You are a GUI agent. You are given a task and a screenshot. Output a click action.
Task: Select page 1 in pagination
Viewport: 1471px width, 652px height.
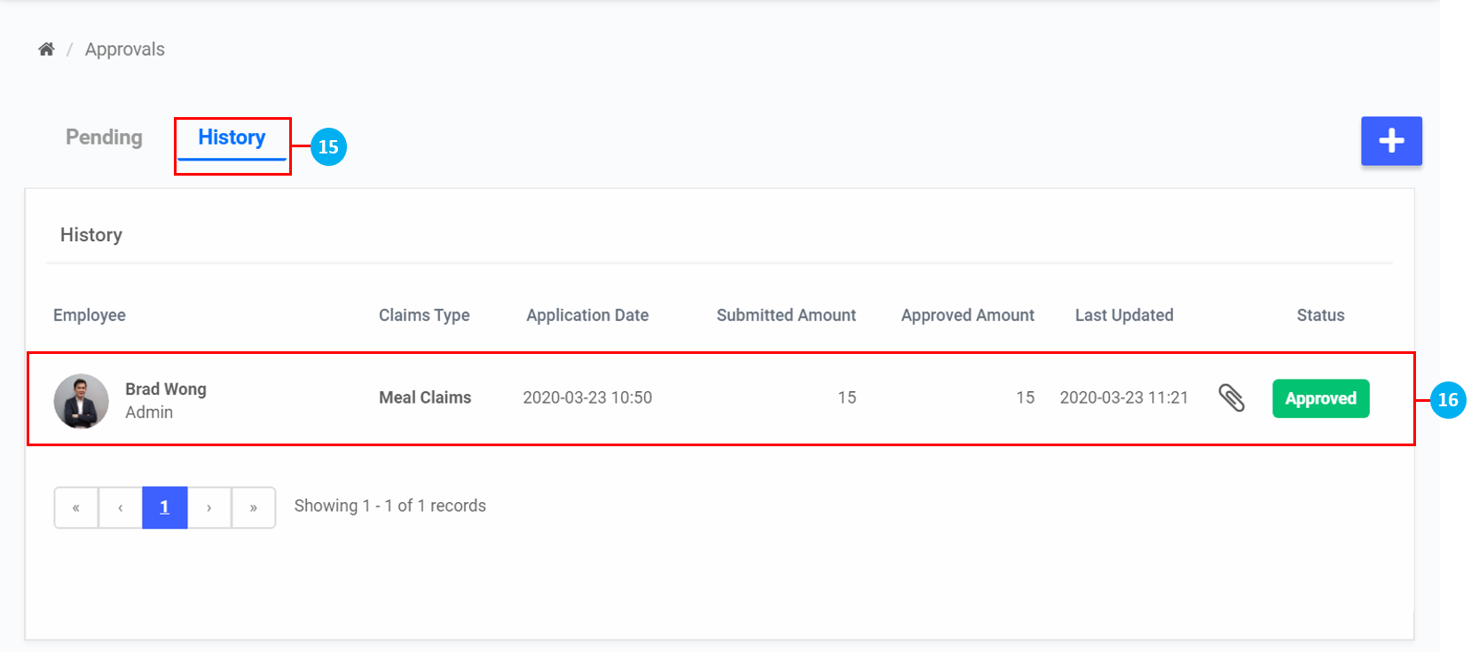point(165,507)
